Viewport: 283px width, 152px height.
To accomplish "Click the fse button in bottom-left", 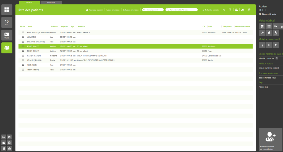I will pos(4,137).
